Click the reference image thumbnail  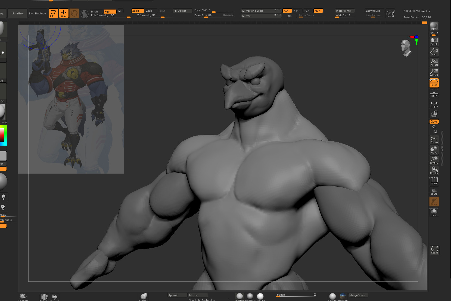tap(71, 99)
